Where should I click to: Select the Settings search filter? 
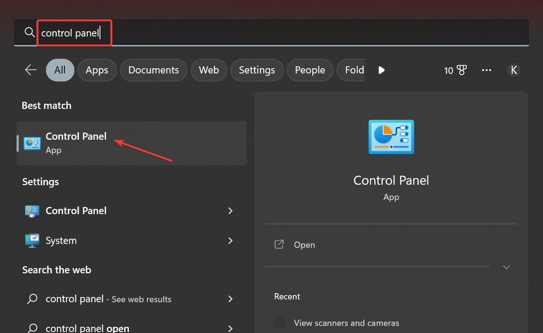(257, 70)
